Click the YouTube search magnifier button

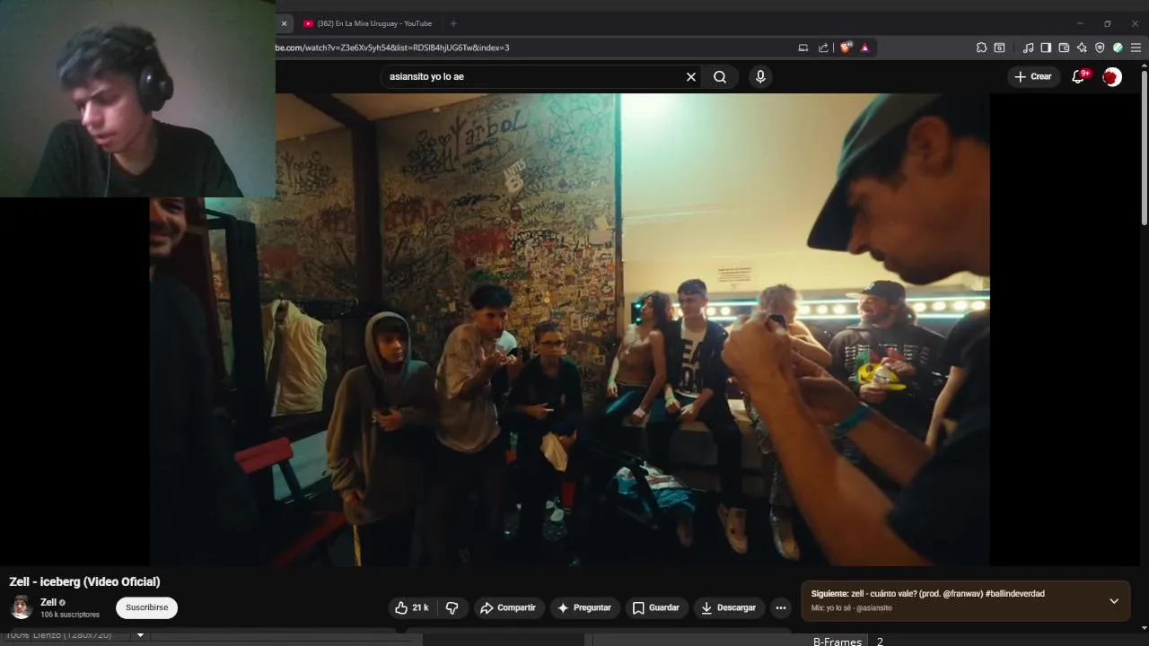(720, 77)
